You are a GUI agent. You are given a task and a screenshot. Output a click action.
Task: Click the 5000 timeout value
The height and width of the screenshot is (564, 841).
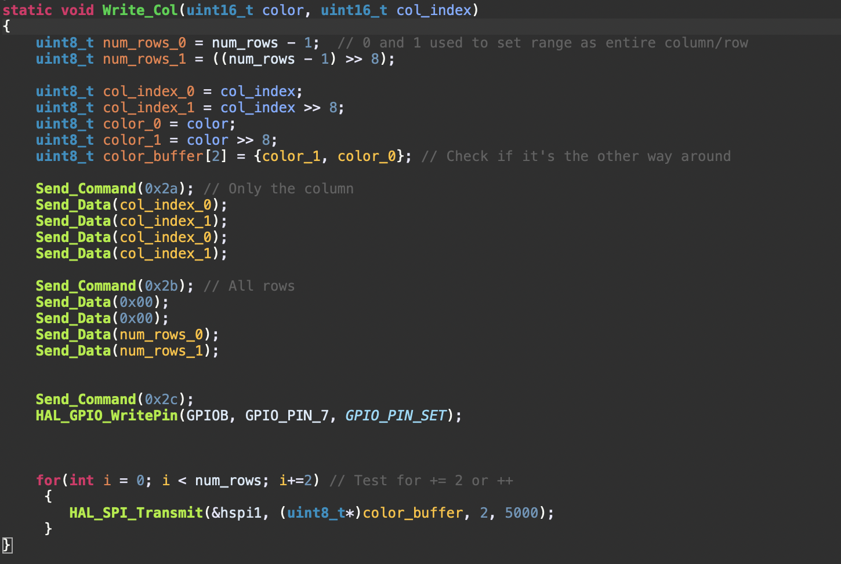tap(521, 513)
